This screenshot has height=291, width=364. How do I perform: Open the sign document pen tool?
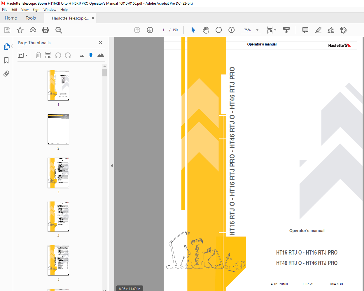[331, 30]
